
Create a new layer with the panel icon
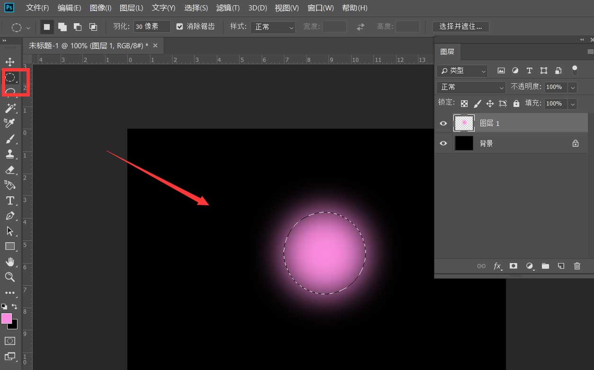(561, 266)
